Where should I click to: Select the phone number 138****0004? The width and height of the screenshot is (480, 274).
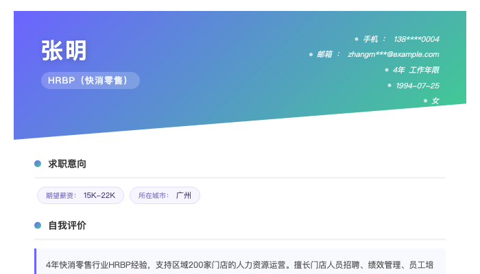(416, 39)
